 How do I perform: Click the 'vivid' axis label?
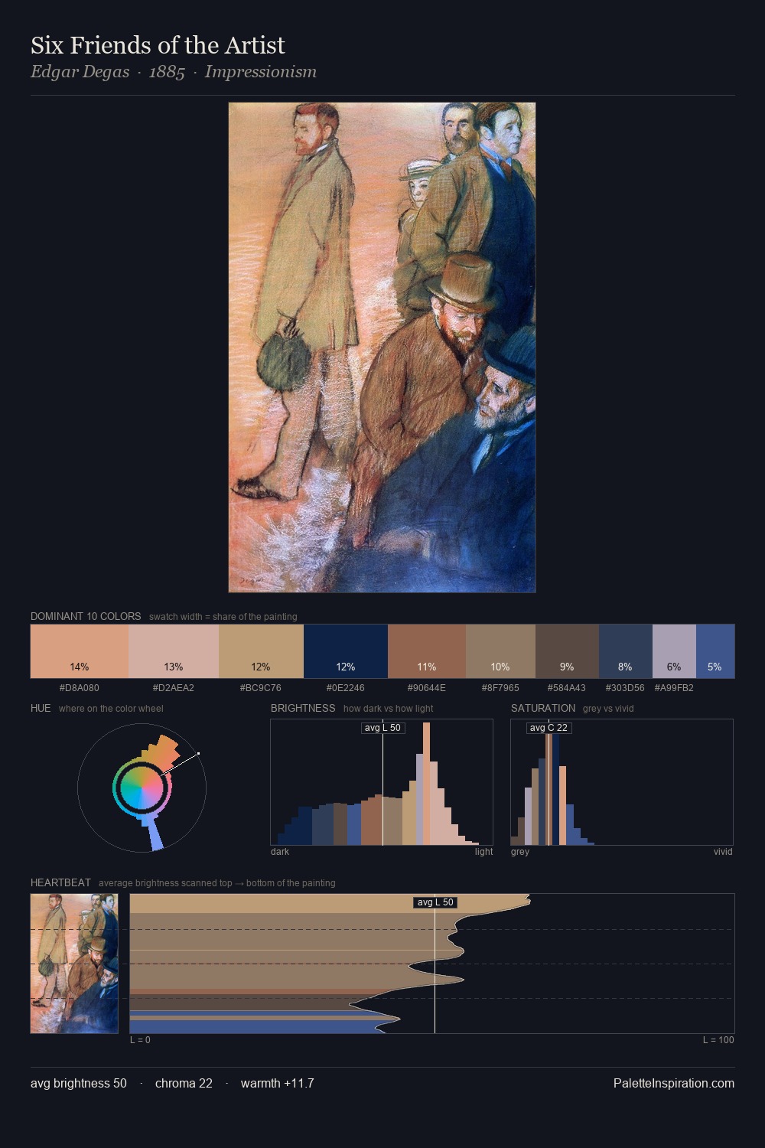tap(723, 852)
